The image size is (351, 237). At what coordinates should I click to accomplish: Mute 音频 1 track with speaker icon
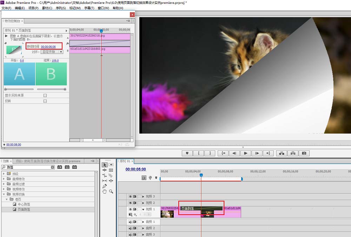click(130, 222)
